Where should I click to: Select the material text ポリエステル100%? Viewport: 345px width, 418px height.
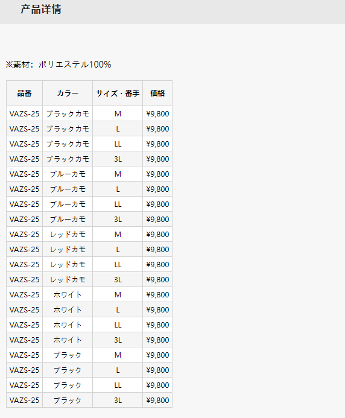(75, 65)
